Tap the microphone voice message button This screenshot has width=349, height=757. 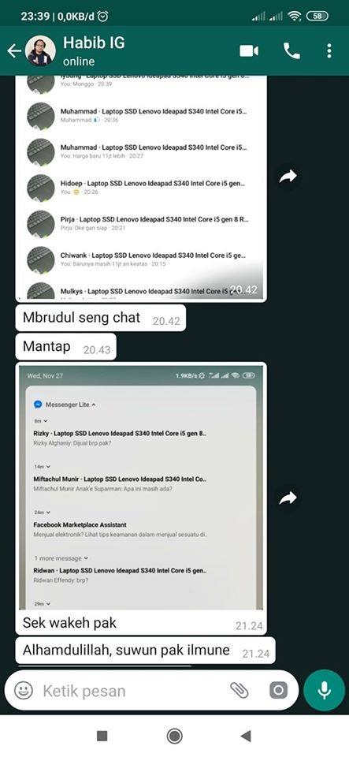(325, 691)
